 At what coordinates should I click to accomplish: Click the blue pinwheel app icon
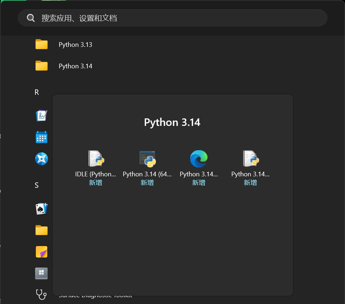click(41, 158)
